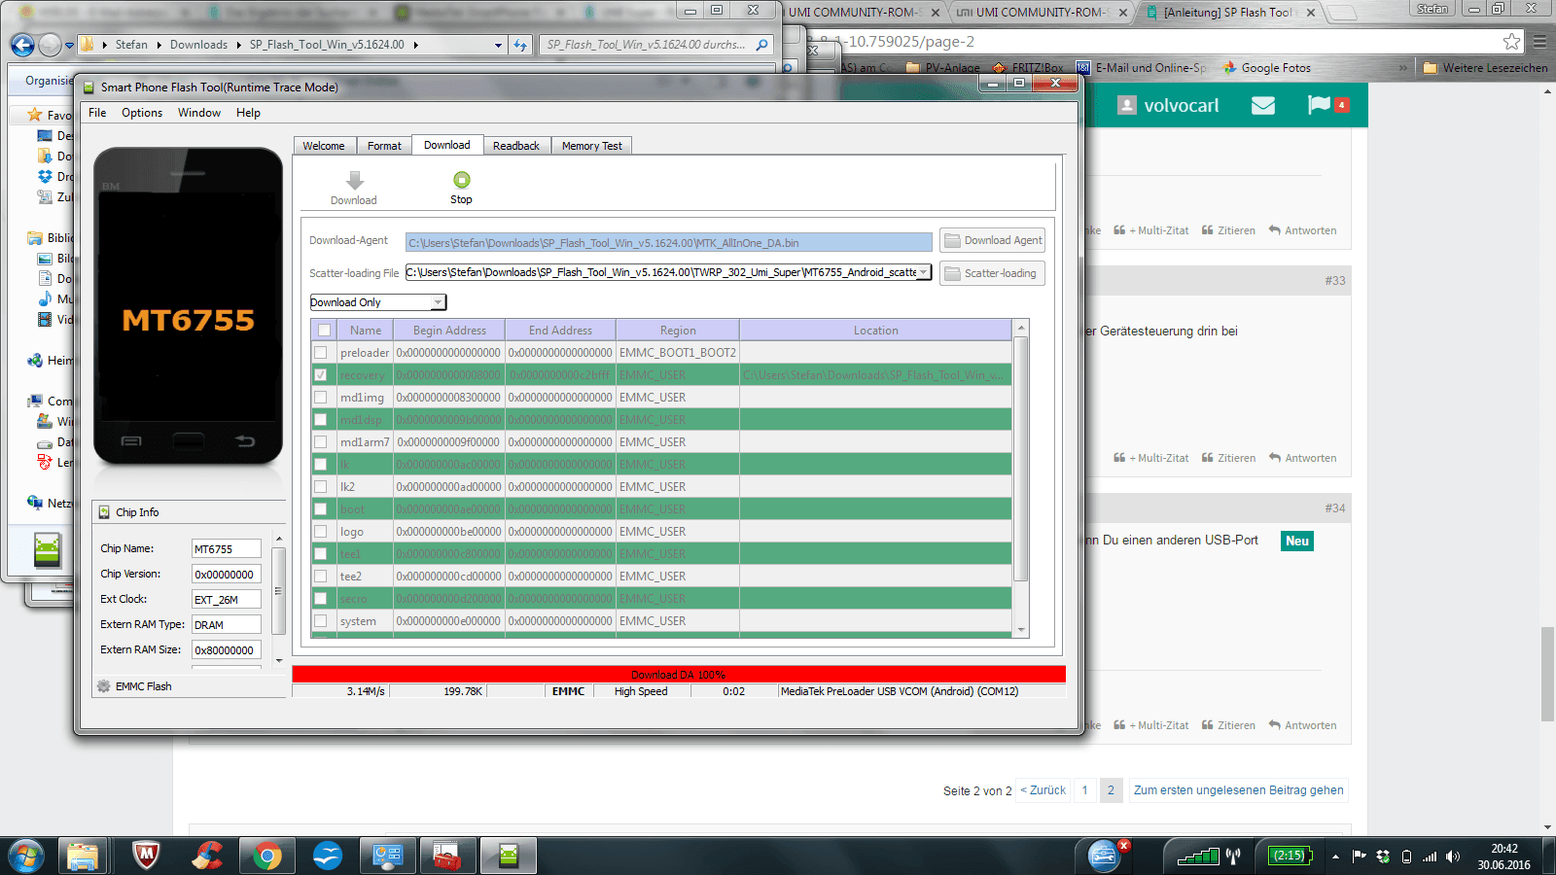Open Explorer recent pages dropdown arrow

click(x=69, y=45)
